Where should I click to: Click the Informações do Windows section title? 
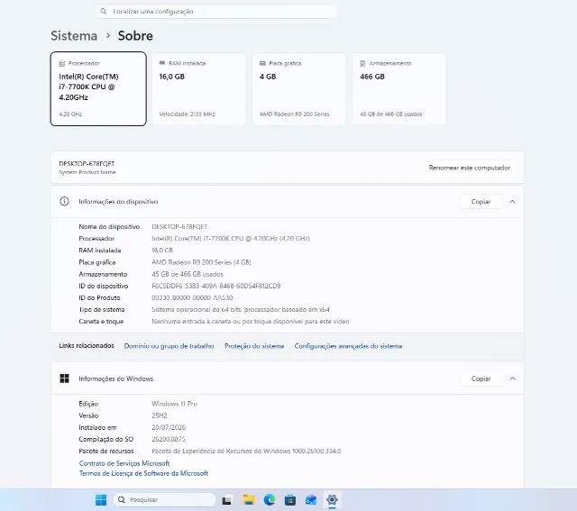click(116, 379)
